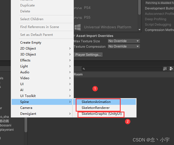This screenshot has width=174, height=145.
Task: Select the Room breadcrumb in Project panel
Action: pos(78,74)
